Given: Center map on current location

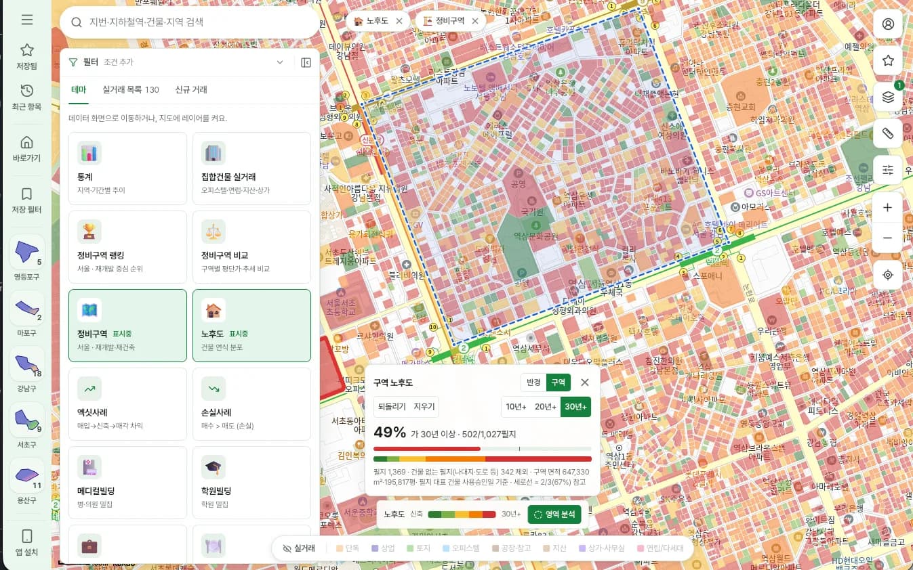Looking at the screenshot, I should click(888, 275).
